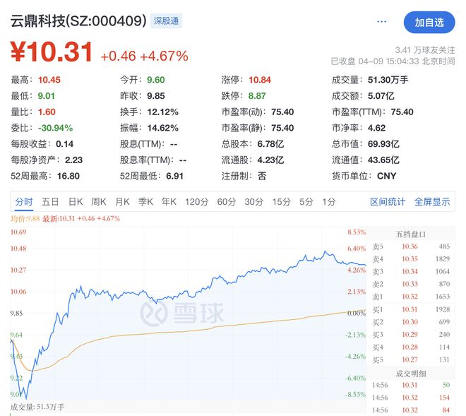Screen dimensions: 466x416
Task: Select the 1分 interval tab
Action: click(x=329, y=202)
